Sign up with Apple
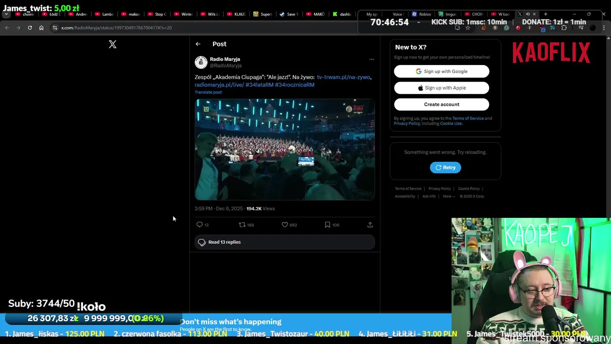The image size is (611, 344). pyautogui.click(x=442, y=88)
